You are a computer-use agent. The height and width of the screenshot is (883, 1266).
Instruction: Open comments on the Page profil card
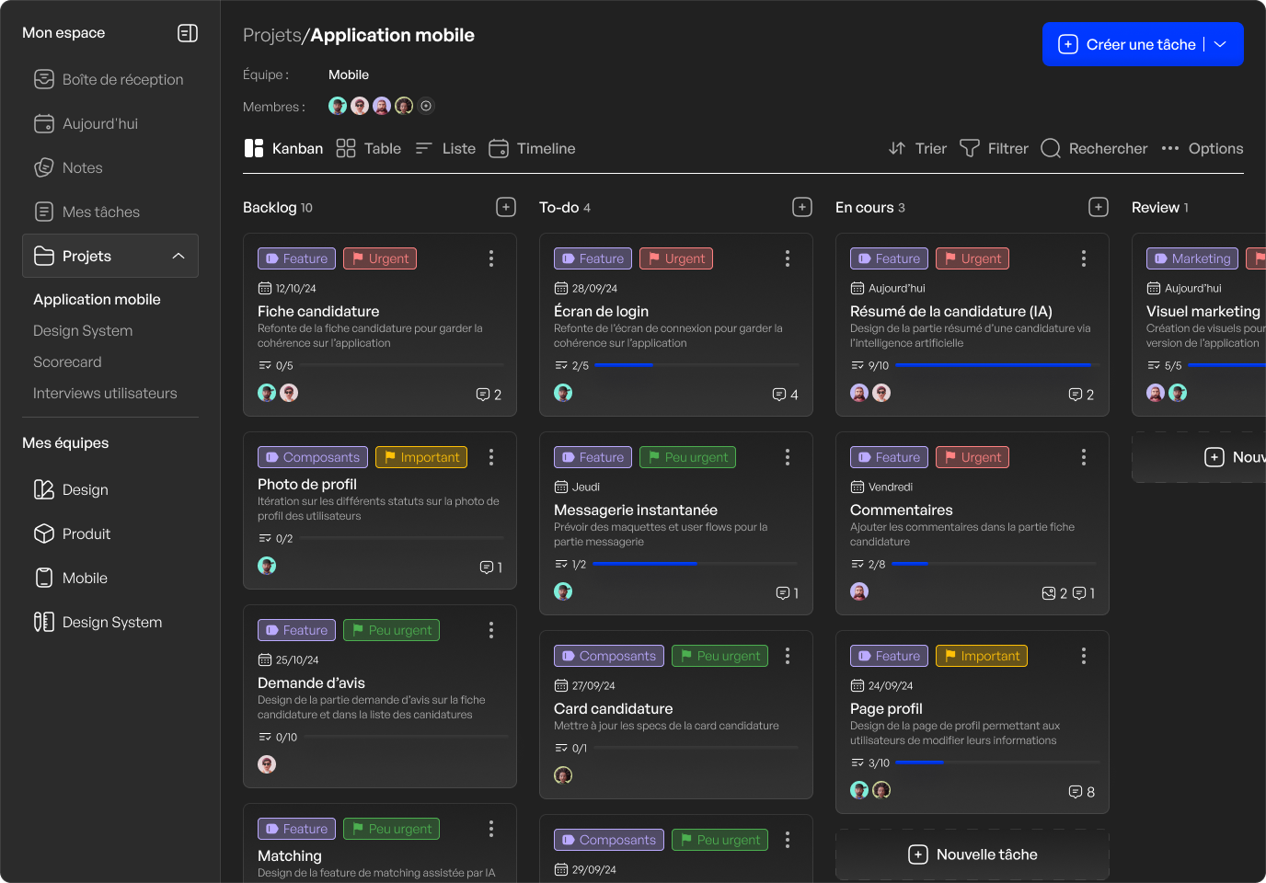coord(1081,792)
